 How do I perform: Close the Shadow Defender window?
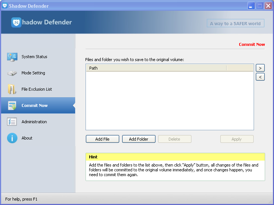pyautogui.click(x=268, y=6)
